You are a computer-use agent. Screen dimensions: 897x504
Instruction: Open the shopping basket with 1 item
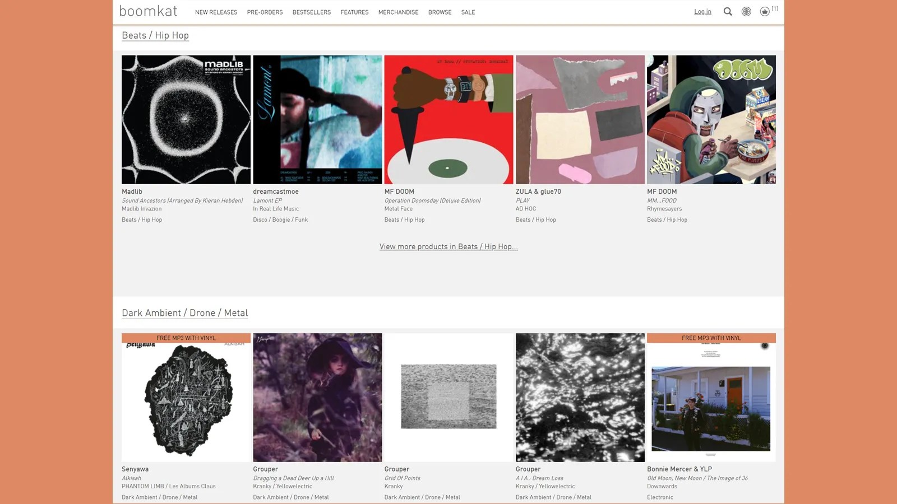click(x=765, y=11)
